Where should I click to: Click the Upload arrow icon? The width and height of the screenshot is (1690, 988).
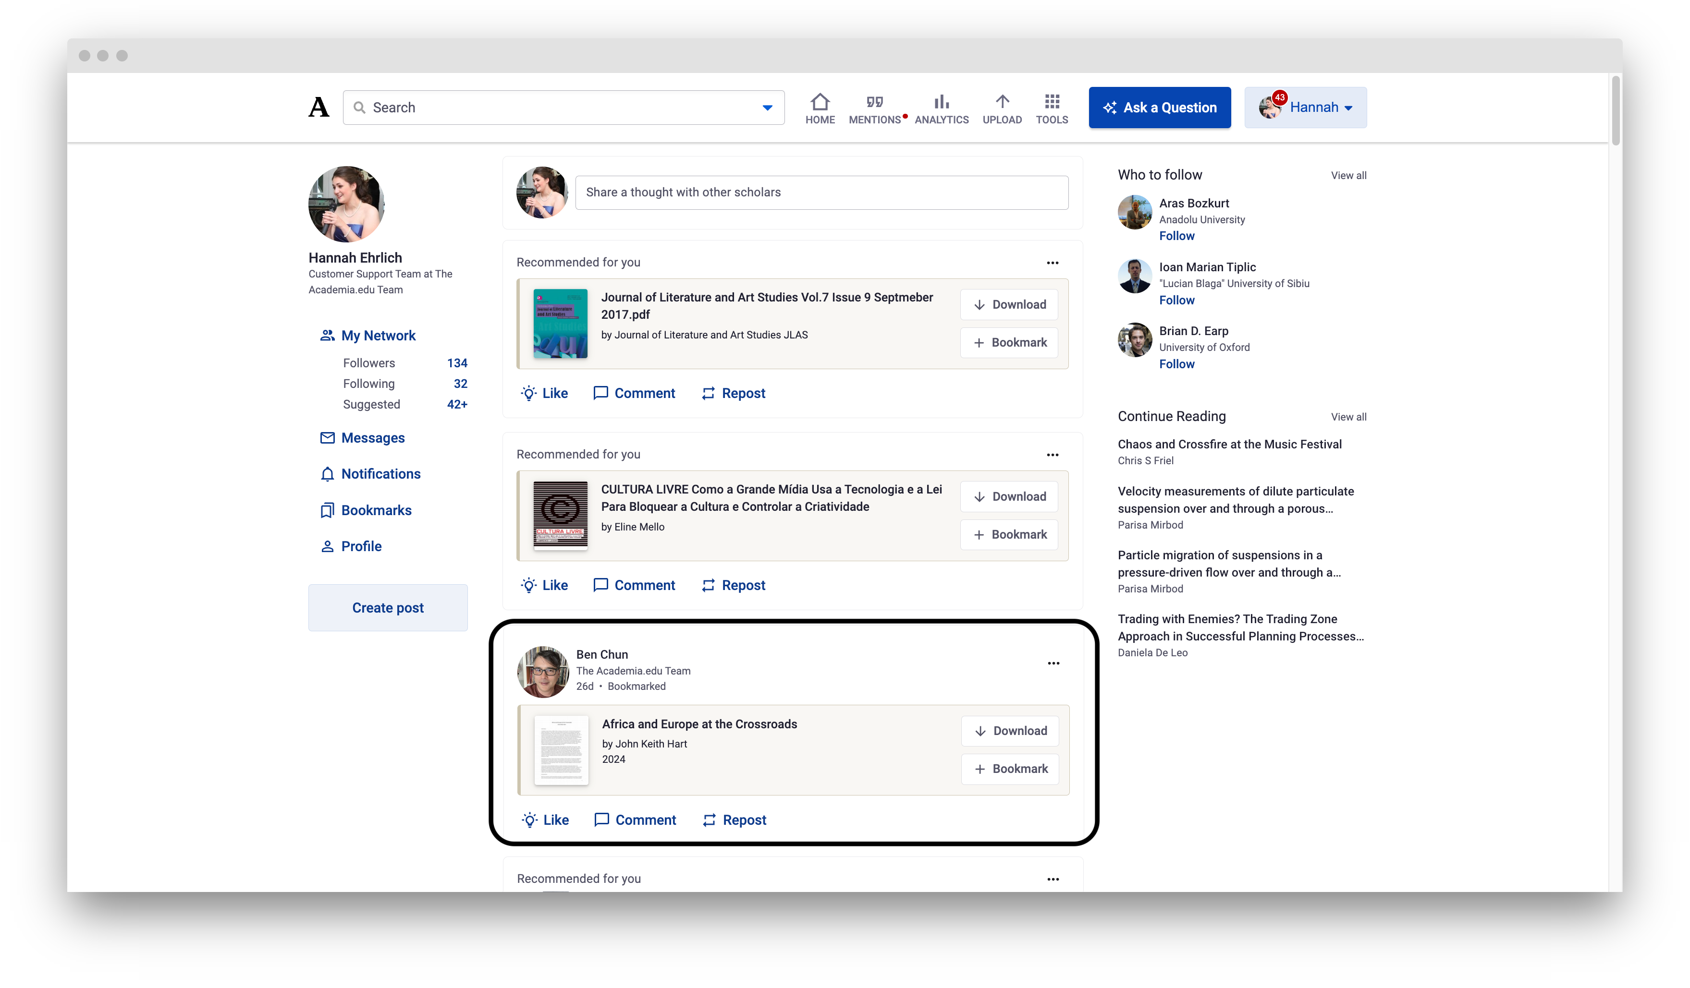coord(1002,102)
